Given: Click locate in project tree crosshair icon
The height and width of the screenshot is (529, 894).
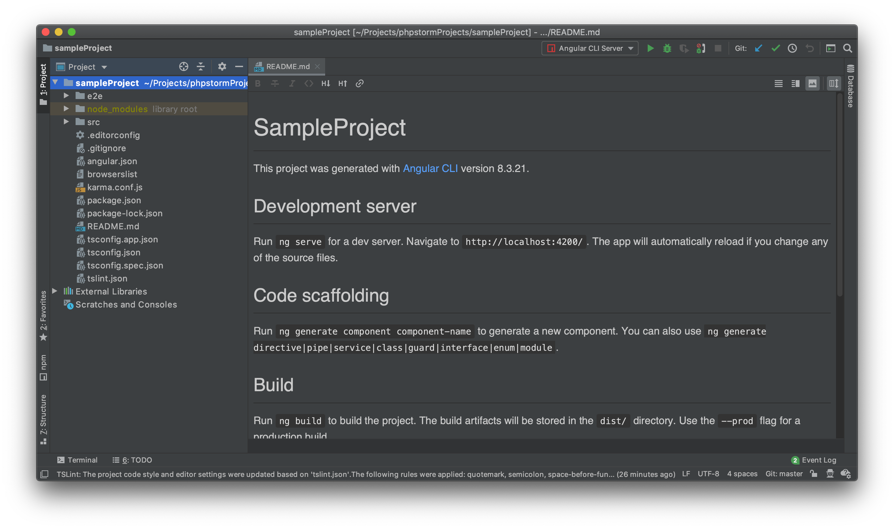Looking at the screenshot, I should click(x=183, y=67).
